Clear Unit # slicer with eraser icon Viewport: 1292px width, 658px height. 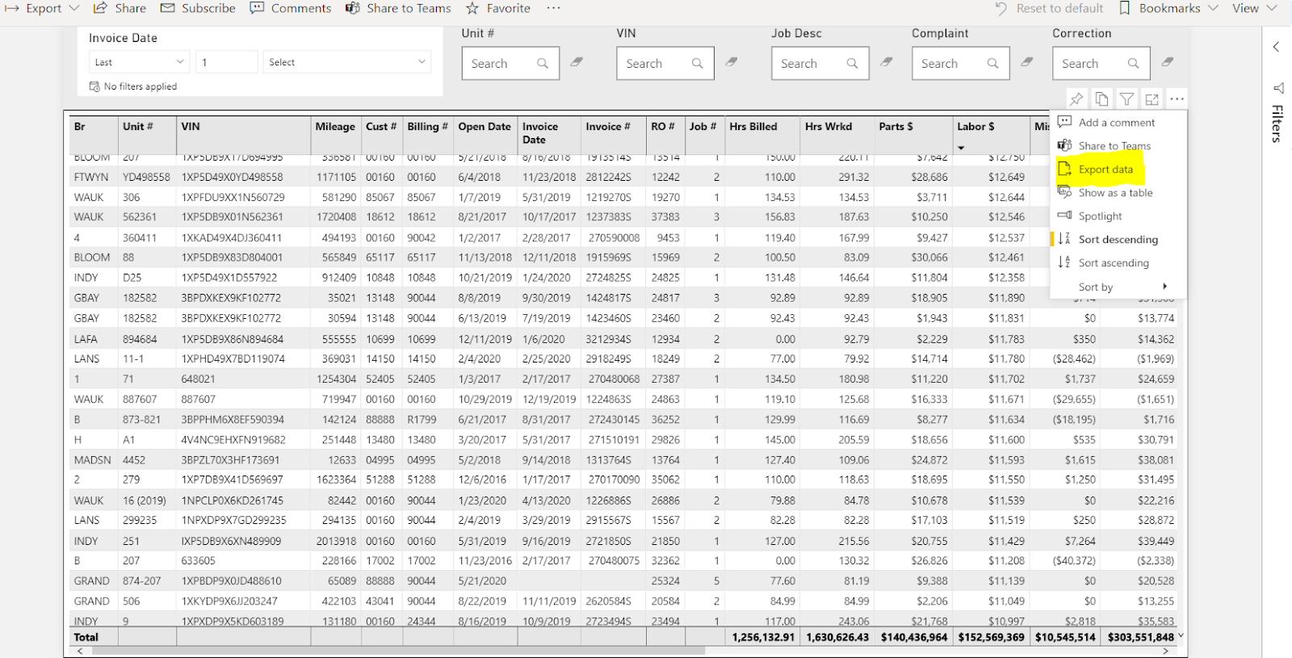click(577, 61)
